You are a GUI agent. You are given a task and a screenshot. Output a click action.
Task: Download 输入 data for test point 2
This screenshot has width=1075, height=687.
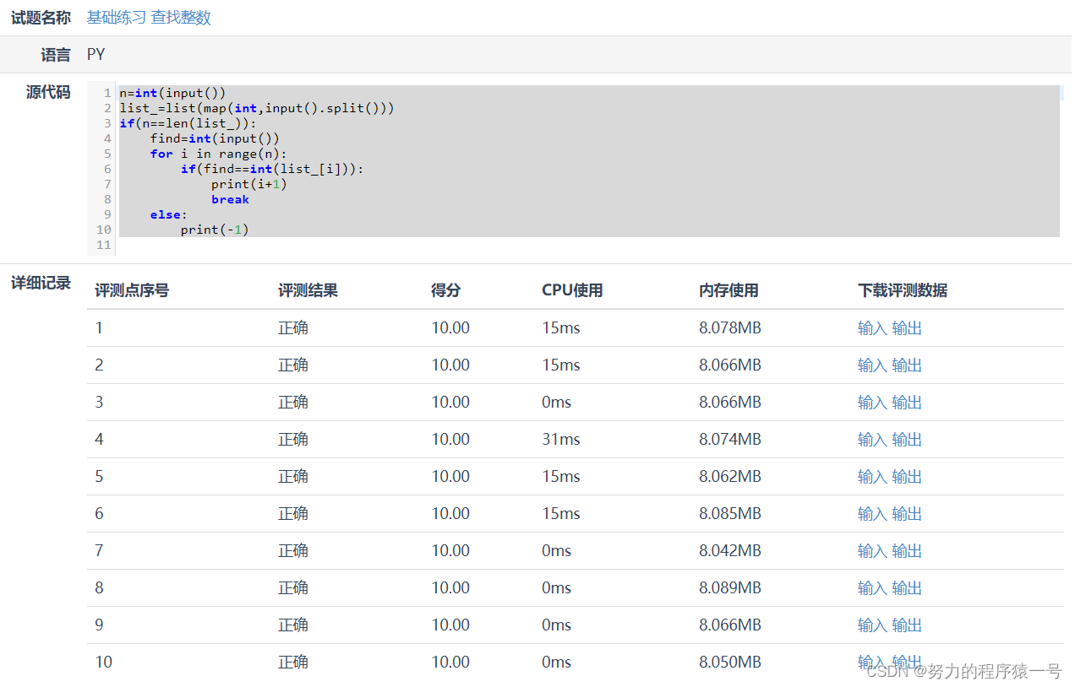(872, 365)
